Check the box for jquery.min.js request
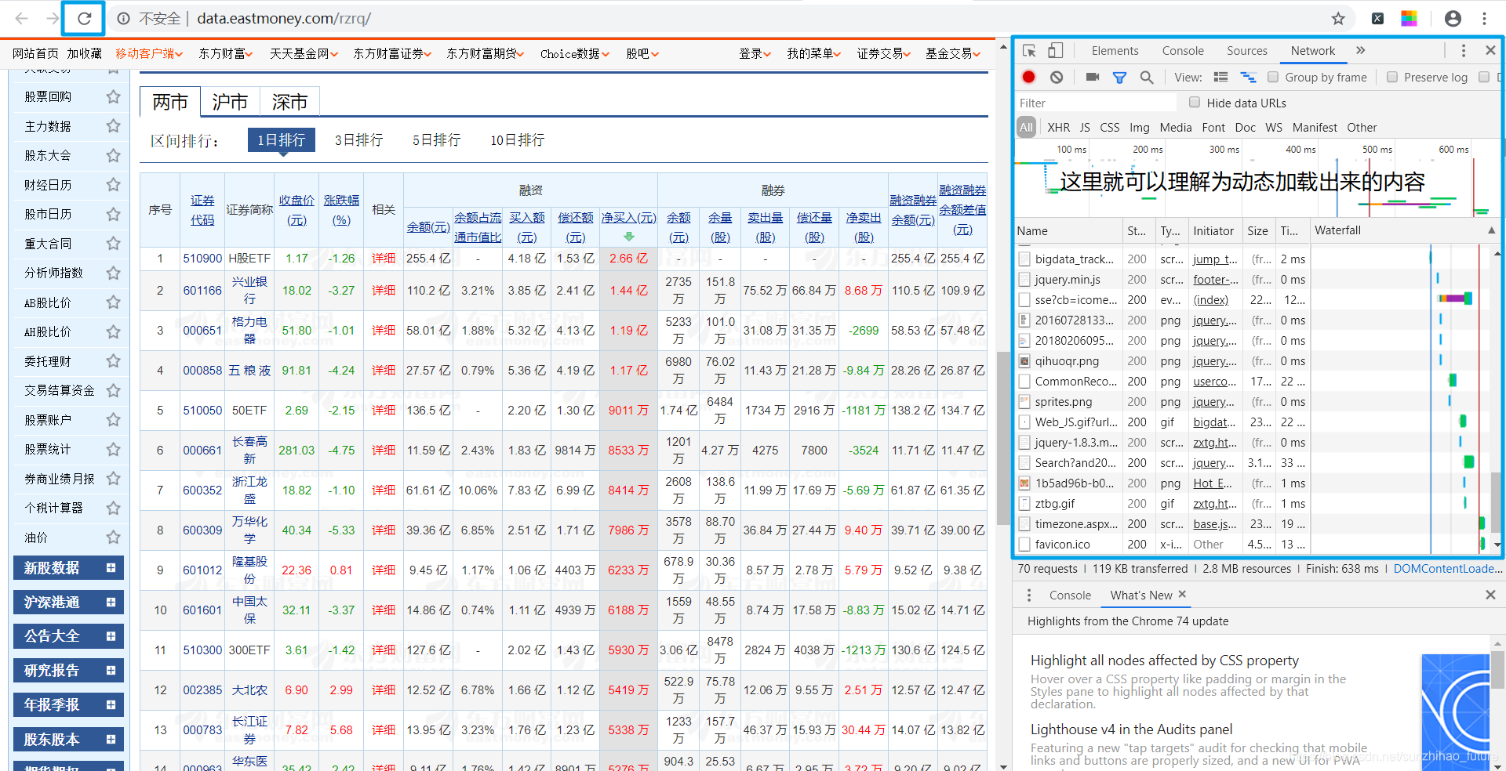The height and width of the screenshot is (771, 1506). (x=1024, y=280)
